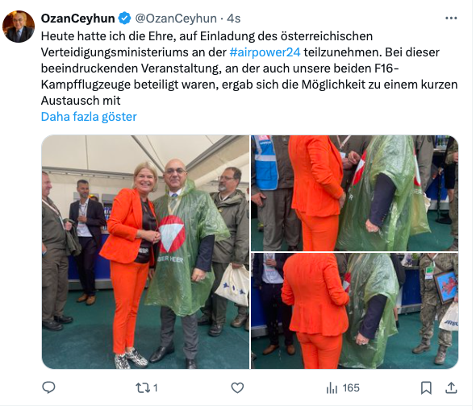Retweet the post using the arrows icon
Image resolution: width=476 pixels, height=410 pixels.
142,388
